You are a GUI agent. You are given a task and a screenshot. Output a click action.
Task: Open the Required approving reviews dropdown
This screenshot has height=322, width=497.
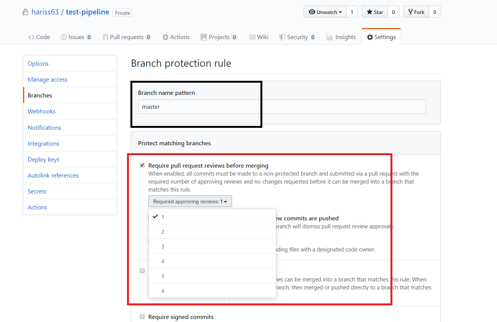click(190, 201)
